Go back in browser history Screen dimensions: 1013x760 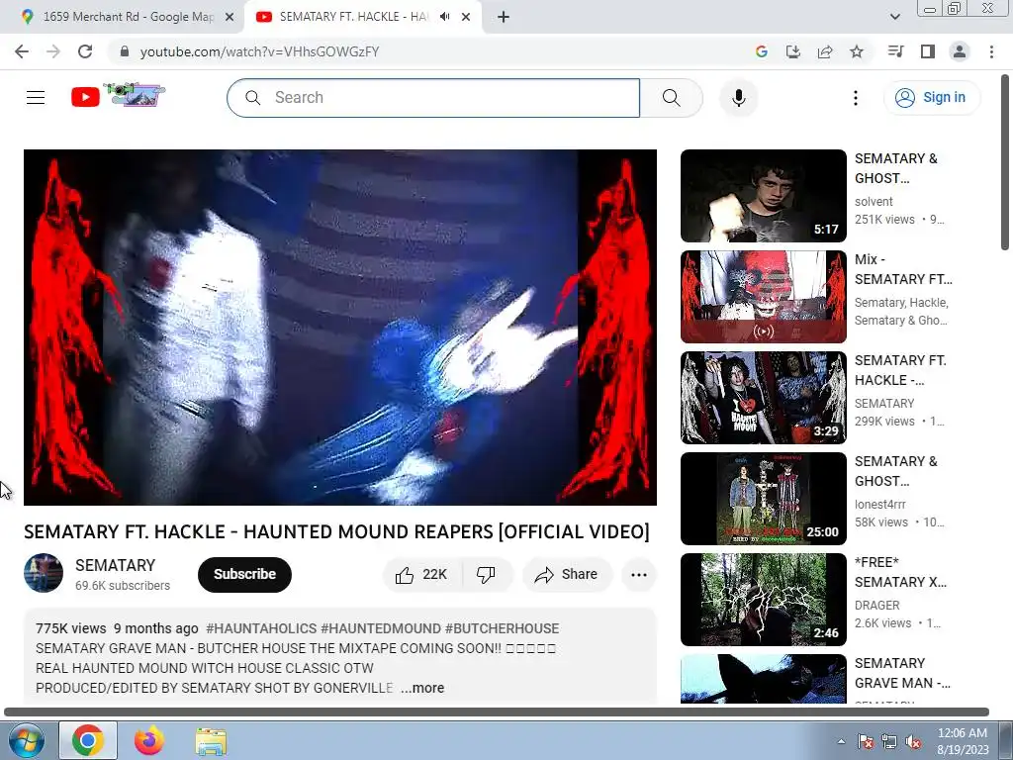22,51
